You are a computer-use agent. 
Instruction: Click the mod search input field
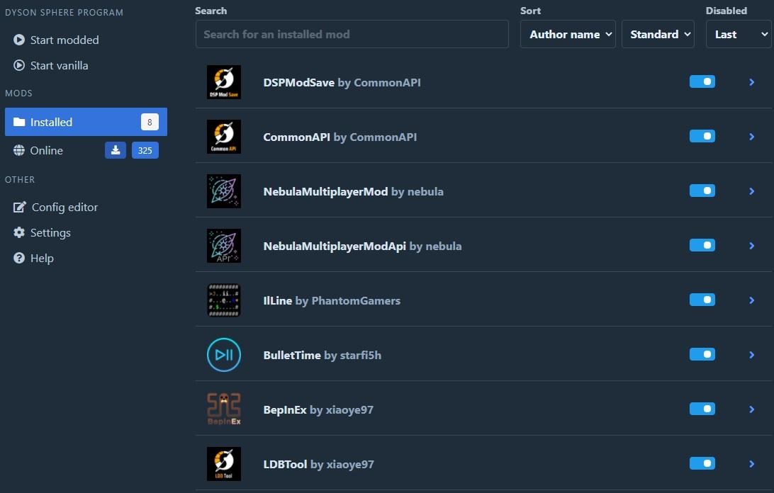pos(352,34)
